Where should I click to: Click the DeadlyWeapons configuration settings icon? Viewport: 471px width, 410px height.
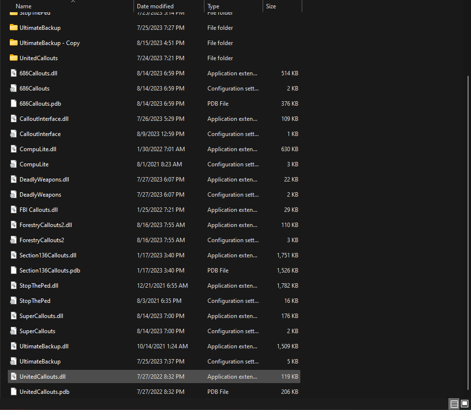click(13, 194)
